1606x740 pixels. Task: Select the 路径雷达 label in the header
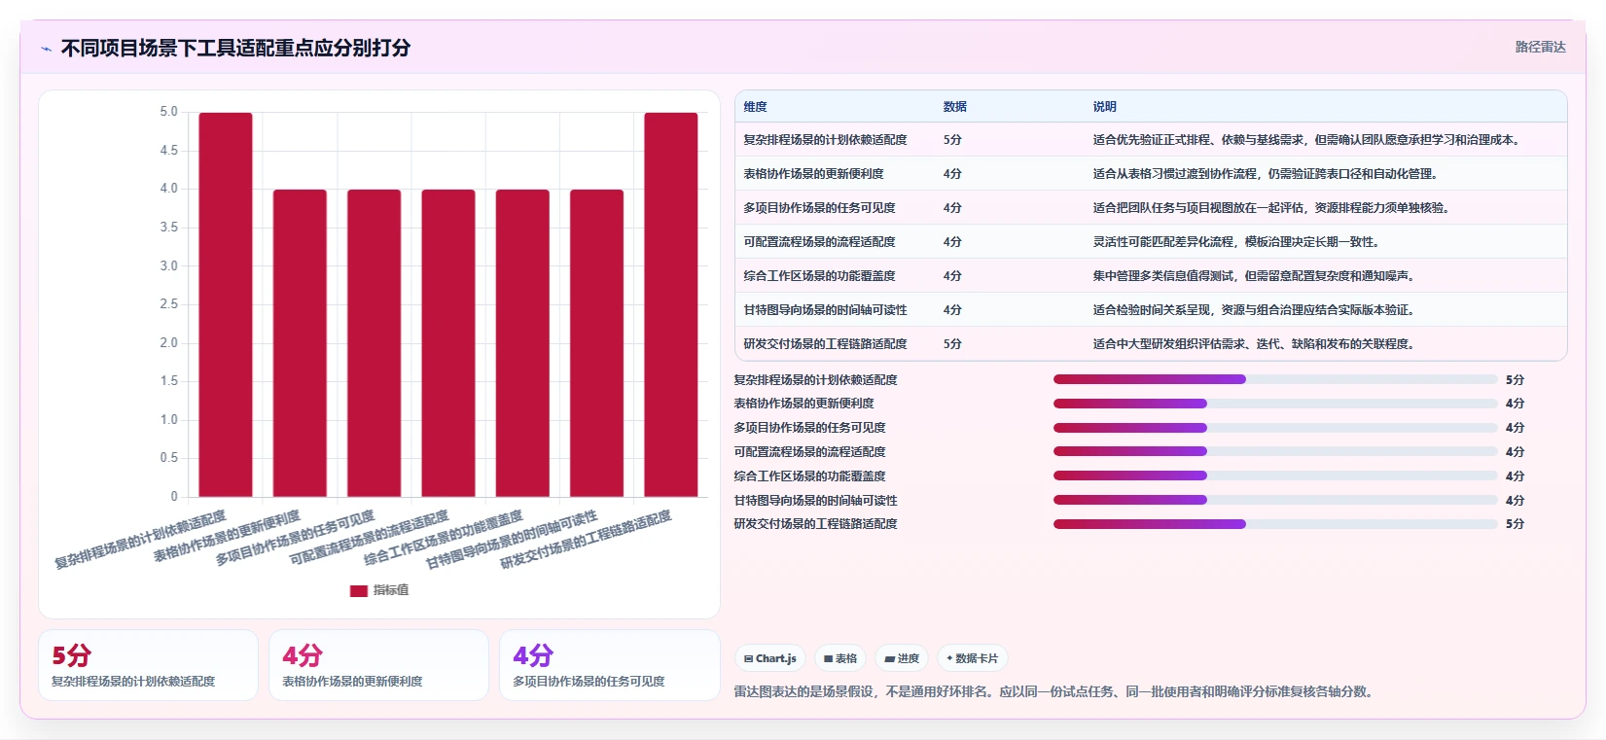pyautogui.click(x=1540, y=47)
